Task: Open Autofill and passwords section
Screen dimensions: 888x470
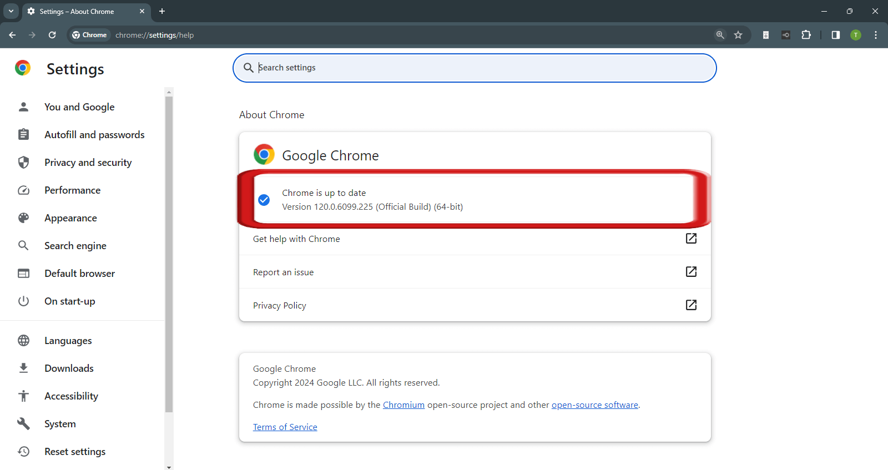Action: coord(94,135)
